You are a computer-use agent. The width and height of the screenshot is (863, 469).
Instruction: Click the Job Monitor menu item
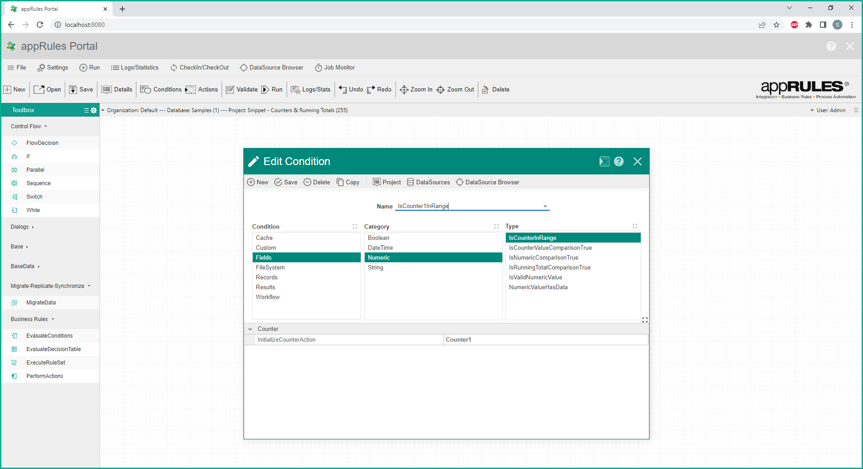[x=335, y=68]
